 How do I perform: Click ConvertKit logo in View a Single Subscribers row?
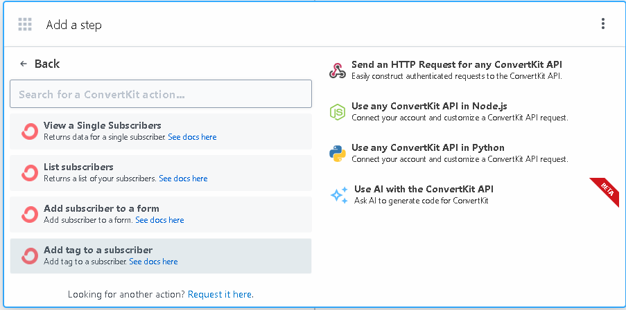[30, 131]
